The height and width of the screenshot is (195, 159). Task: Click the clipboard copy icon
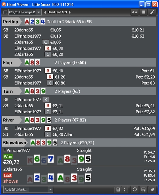118,189
